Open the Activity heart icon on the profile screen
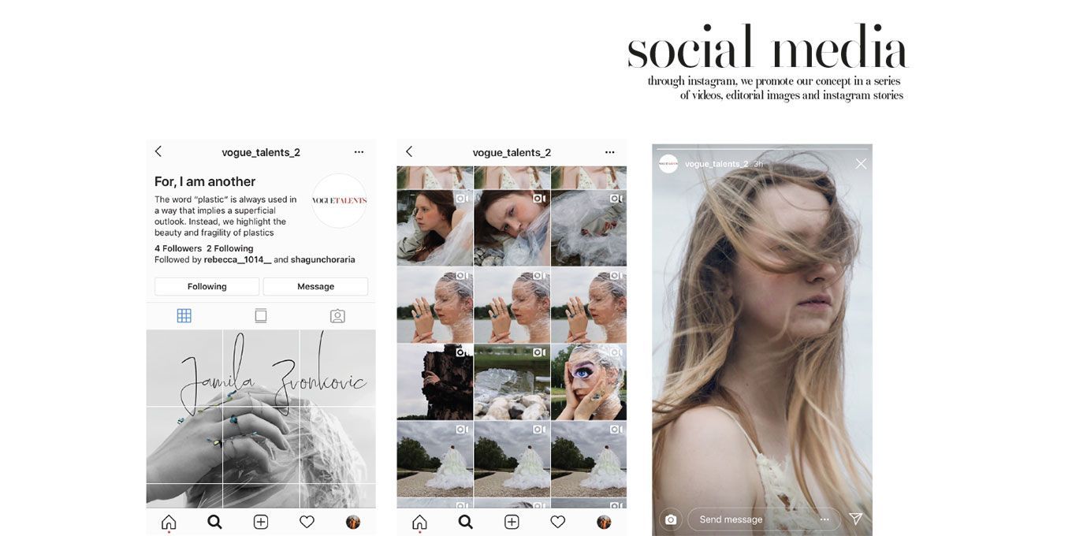 point(307,522)
